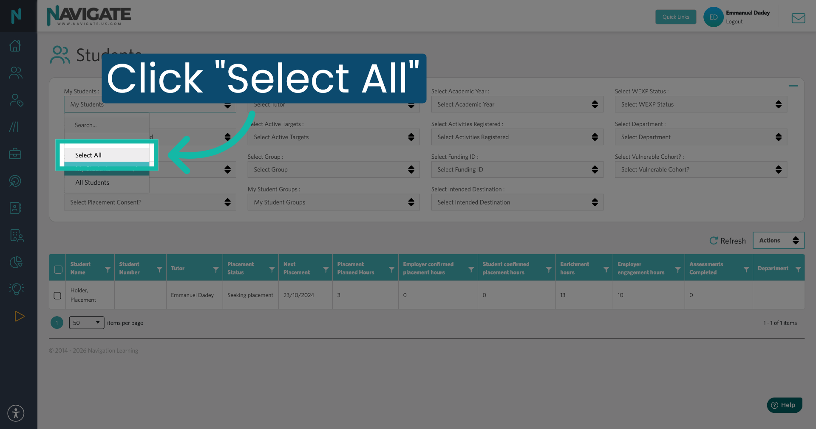
Task: Open the target/dart sidebar icon
Action: (x=15, y=181)
